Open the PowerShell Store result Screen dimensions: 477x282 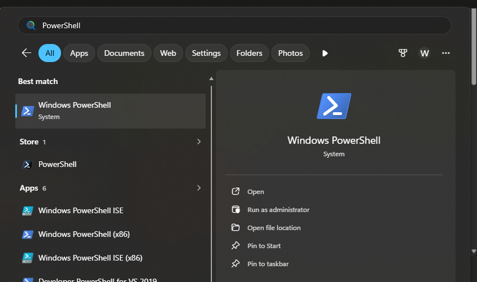point(110,164)
